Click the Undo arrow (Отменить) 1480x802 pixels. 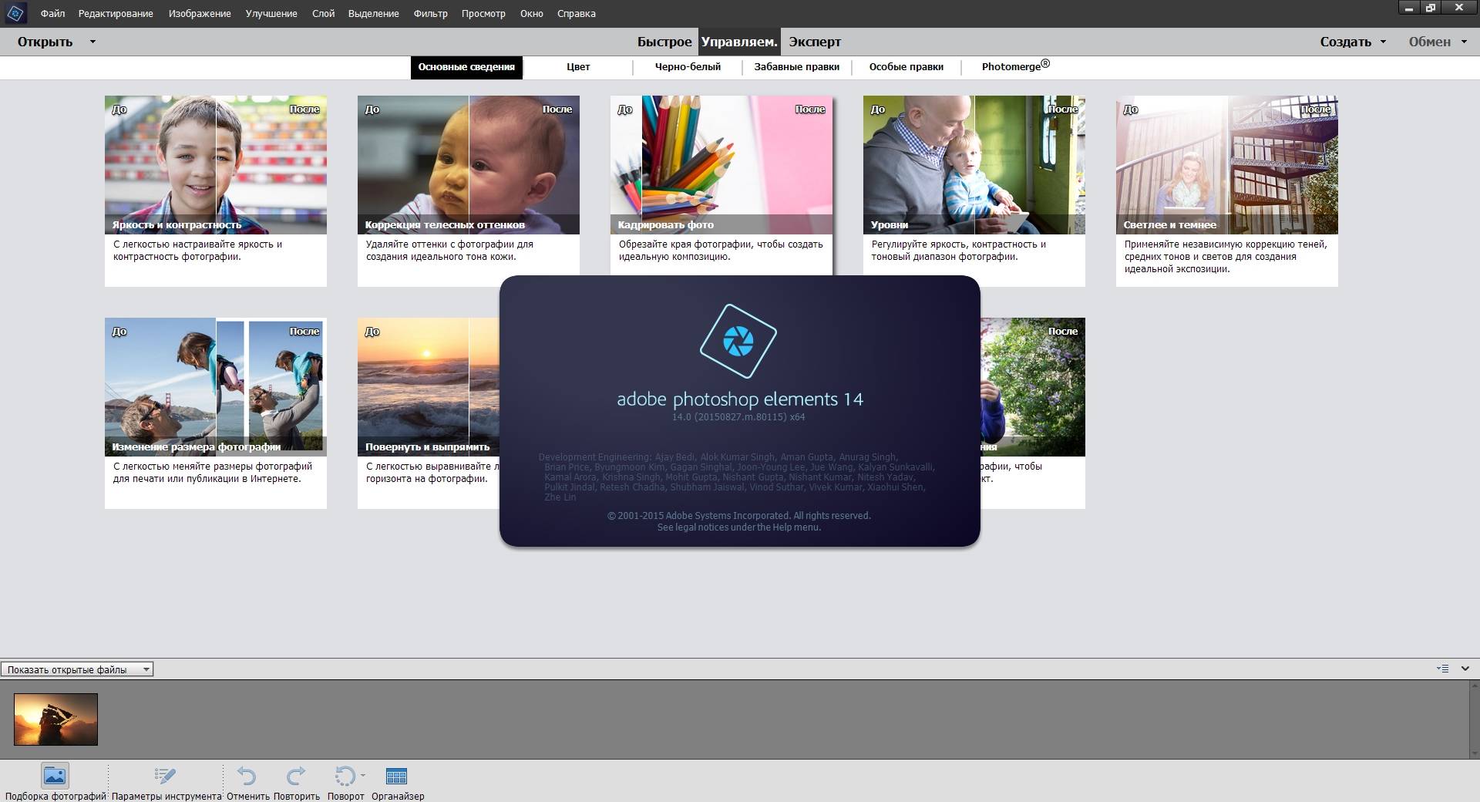247,776
